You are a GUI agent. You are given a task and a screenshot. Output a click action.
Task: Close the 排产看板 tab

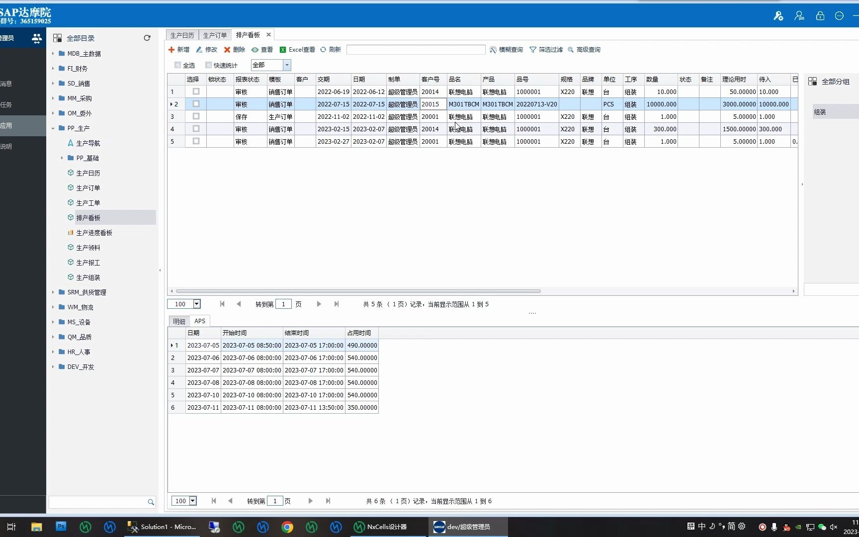coord(268,35)
